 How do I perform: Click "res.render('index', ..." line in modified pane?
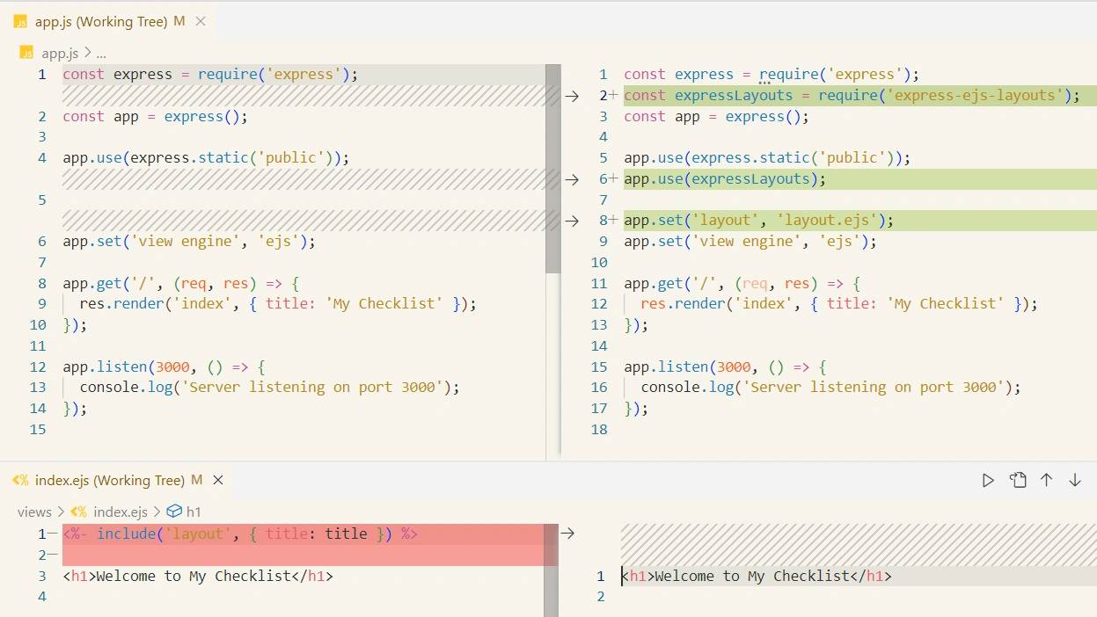839,304
